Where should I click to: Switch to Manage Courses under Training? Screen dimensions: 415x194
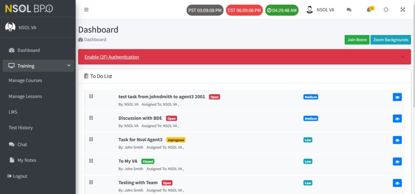pos(25,80)
